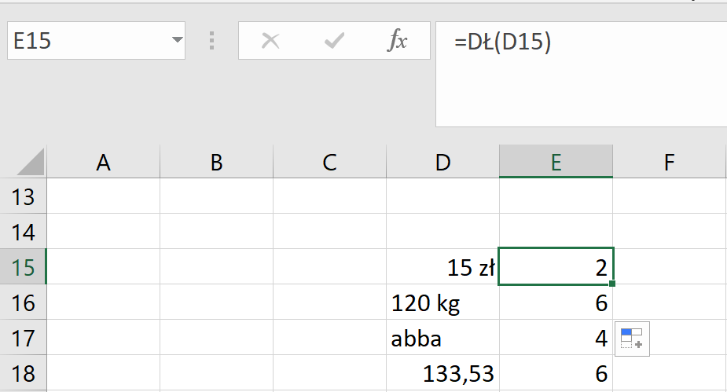Select cell with text abba
727x392 pixels.
[443, 339]
